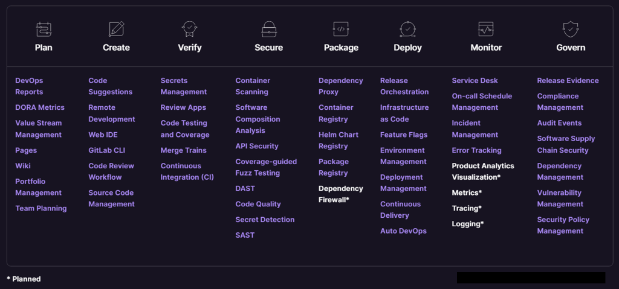
Task: Click the Plan stage calendar icon
Action: click(44, 29)
